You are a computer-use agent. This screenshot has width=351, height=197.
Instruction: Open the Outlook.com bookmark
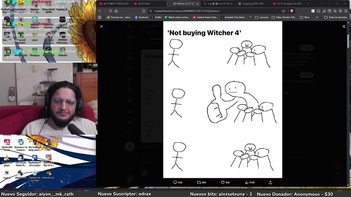pyautogui.click(x=119, y=17)
